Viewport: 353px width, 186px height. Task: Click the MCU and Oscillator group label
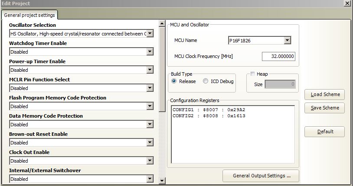point(190,25)
